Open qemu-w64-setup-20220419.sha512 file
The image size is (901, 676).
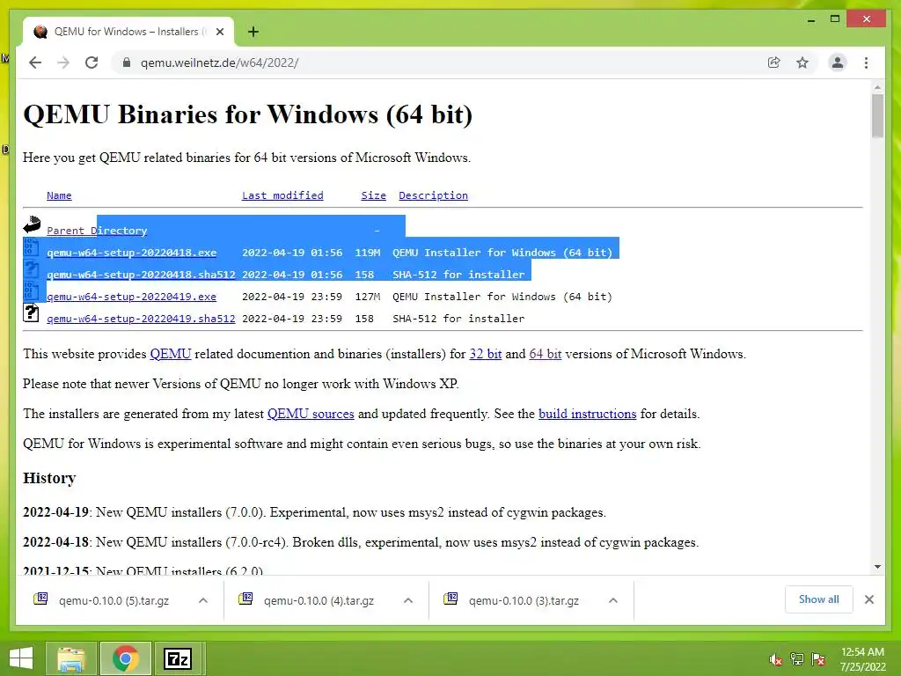pos(141,319)
